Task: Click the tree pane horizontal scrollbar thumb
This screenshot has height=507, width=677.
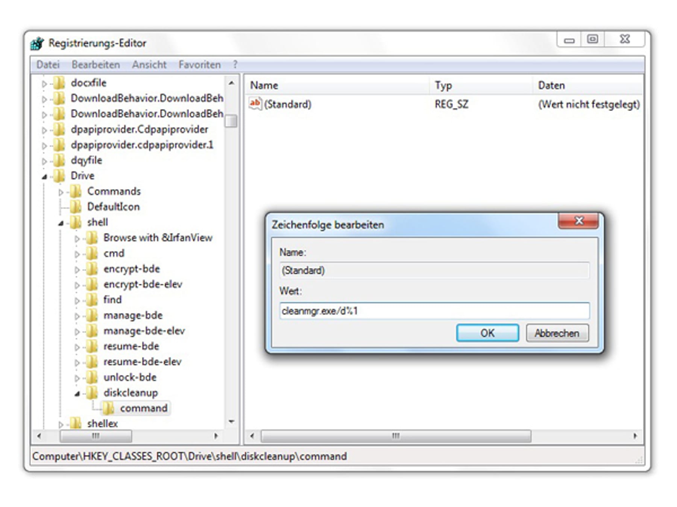Action: click(96, 436)
